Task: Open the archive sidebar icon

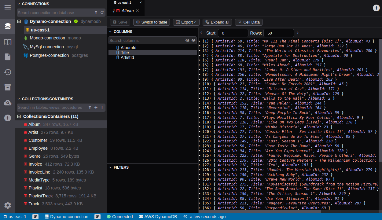Action: click(8, 87)
